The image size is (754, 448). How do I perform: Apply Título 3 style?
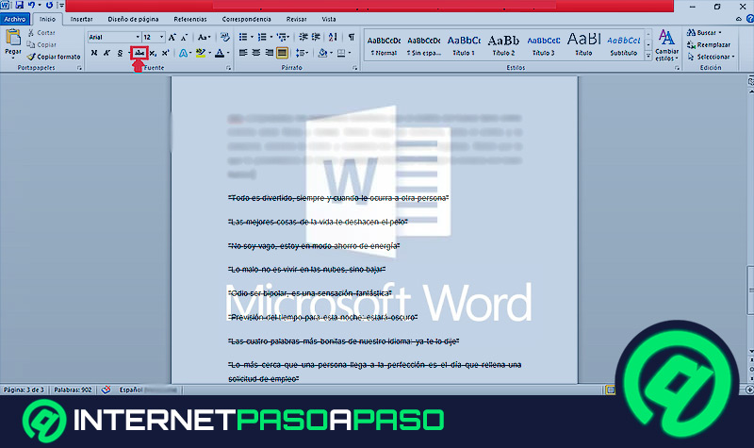coord(544,45)
